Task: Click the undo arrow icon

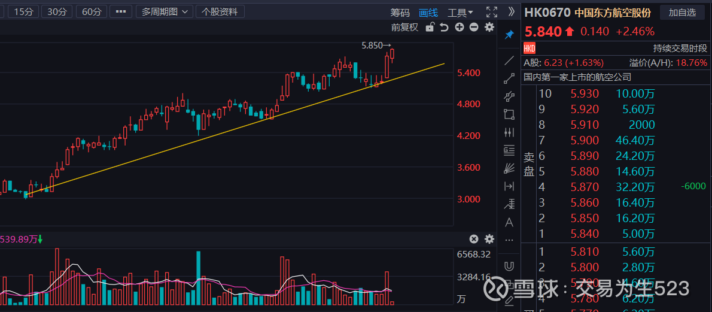Action: click(x=444, y=27)
